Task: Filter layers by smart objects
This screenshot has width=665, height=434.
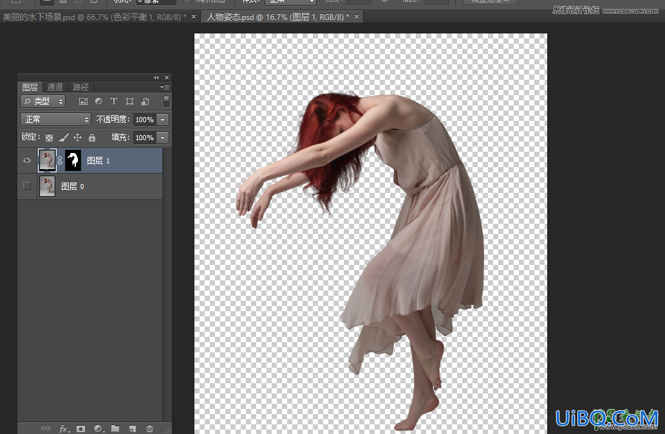Action: (x=145, y=101)
